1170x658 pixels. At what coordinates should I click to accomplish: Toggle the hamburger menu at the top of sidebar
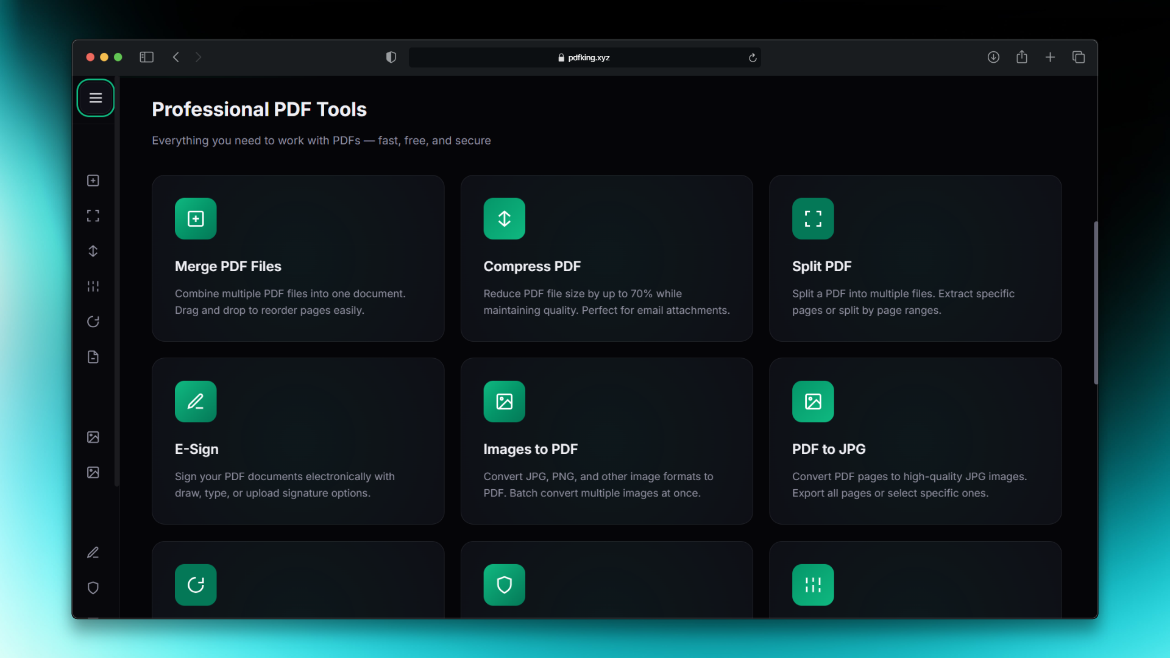[x=95, y=97]
